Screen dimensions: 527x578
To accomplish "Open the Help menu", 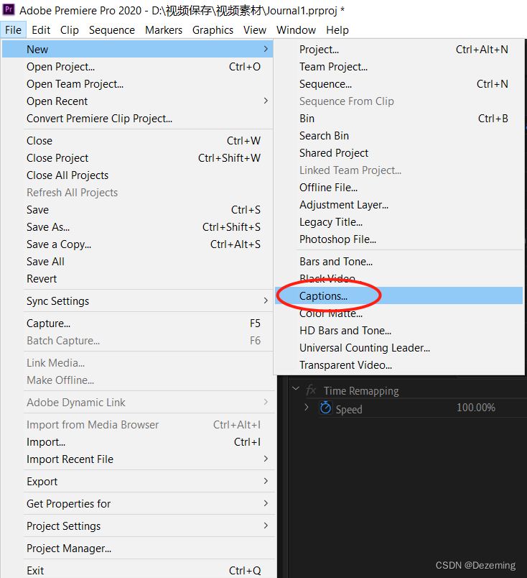I will pos(337,30).
